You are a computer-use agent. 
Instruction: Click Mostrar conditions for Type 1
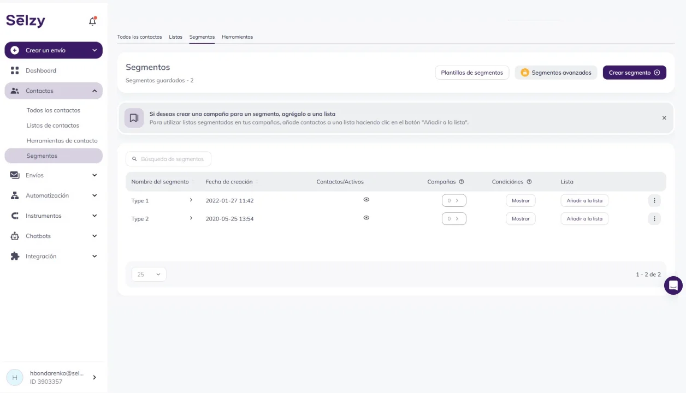tap(521, 201)
